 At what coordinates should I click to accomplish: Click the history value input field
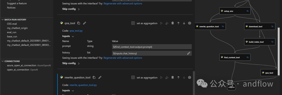coord(152,53)
